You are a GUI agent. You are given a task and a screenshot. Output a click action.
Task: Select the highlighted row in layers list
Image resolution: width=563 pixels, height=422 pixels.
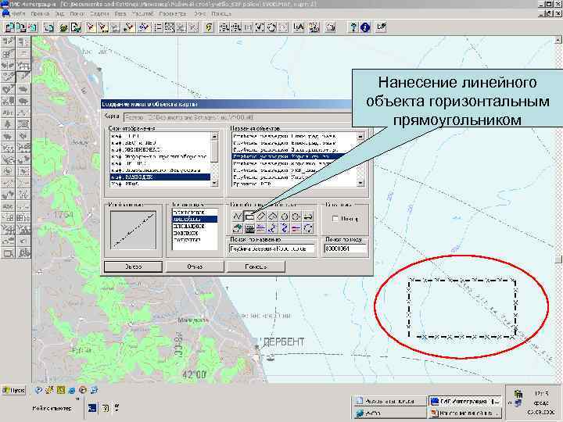pos(160,177)
